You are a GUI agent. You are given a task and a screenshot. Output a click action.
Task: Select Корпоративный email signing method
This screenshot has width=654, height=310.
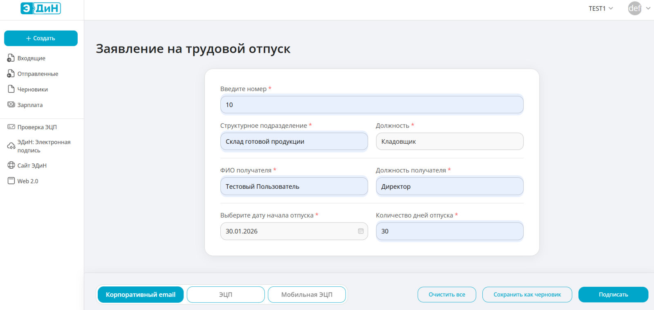(x=140, y=294)
